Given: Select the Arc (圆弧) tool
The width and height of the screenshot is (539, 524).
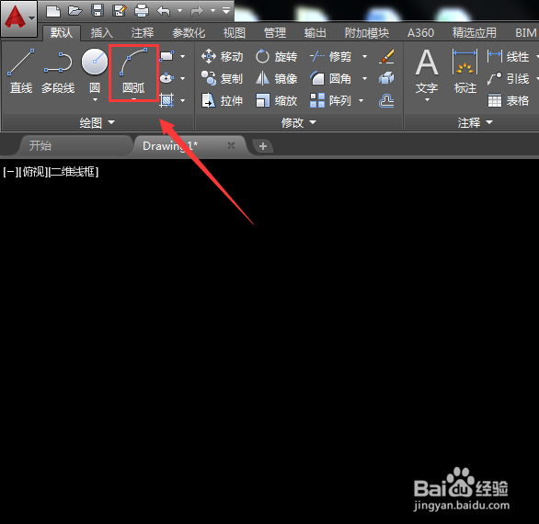Looking at the screenshot, I should point(133,72).
